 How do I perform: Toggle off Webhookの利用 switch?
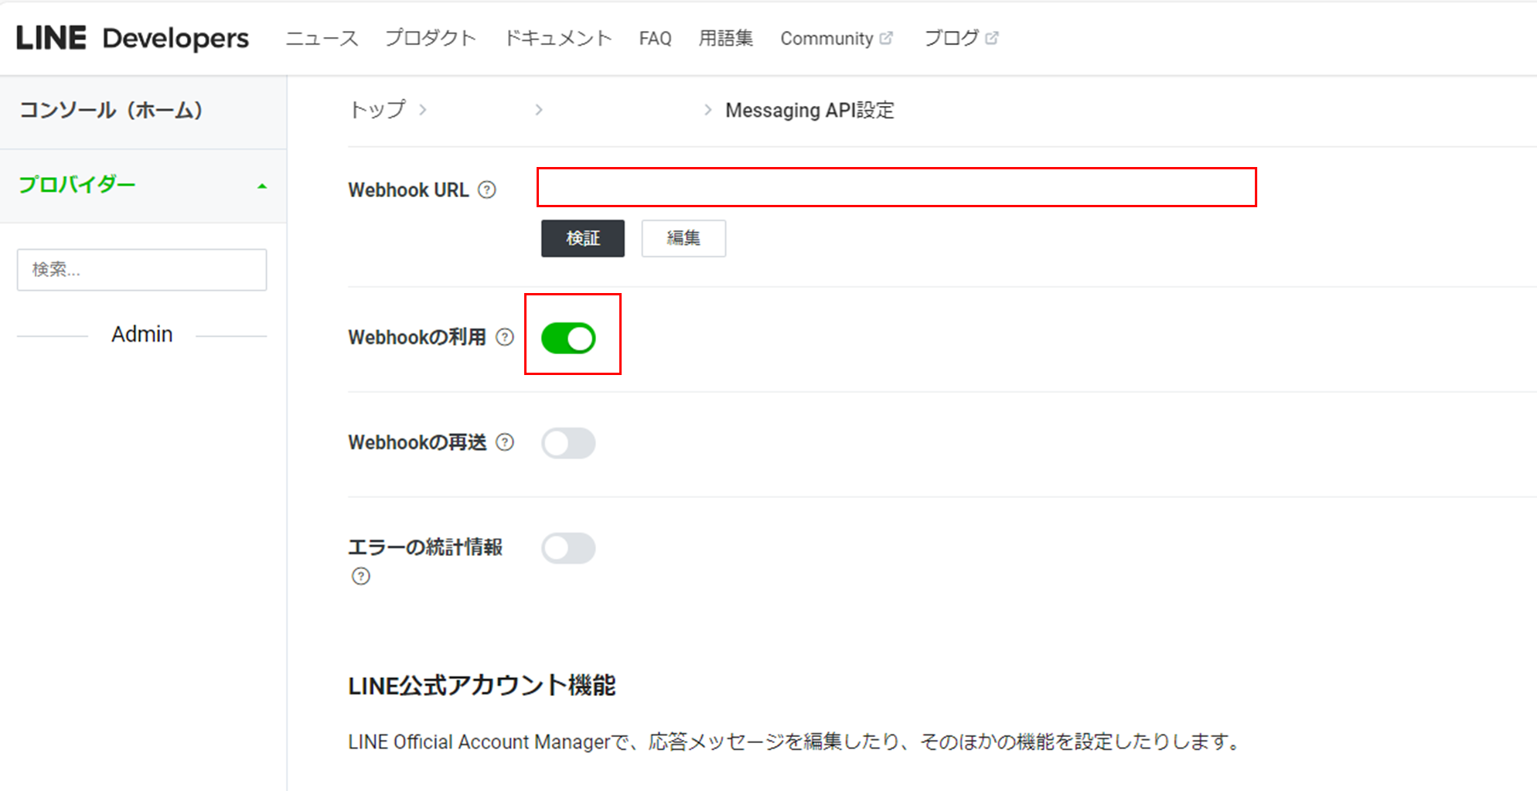point(568,338)
